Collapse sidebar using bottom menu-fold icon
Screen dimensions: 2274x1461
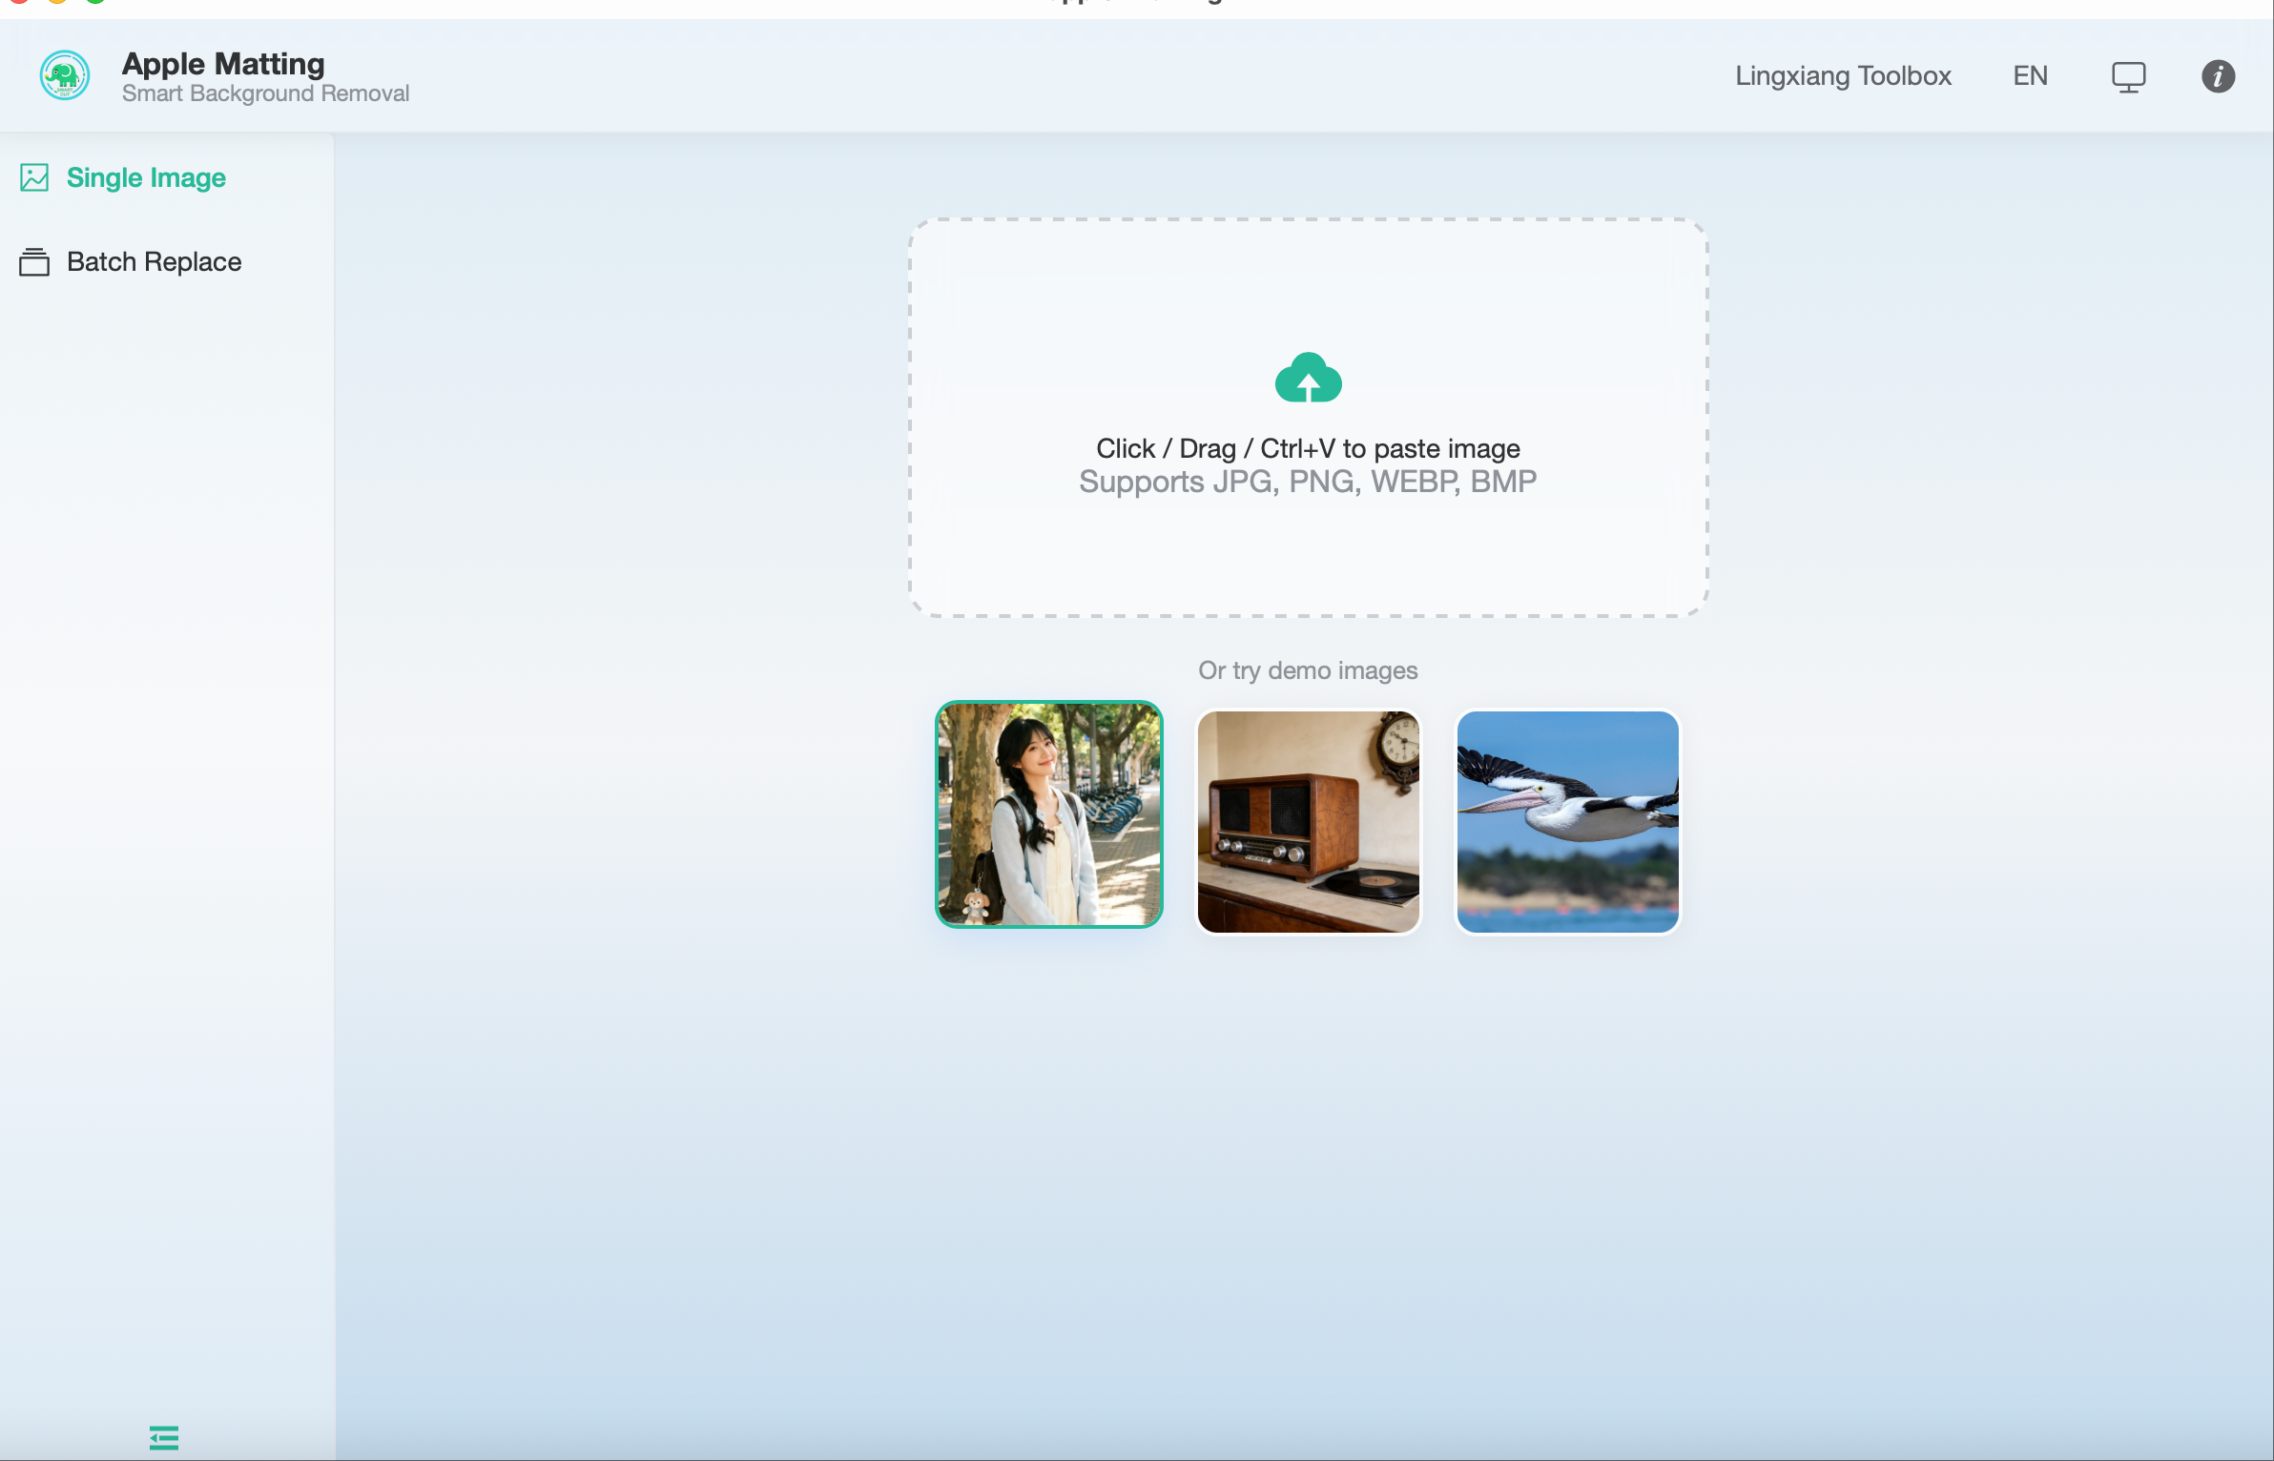(164, 1437)
